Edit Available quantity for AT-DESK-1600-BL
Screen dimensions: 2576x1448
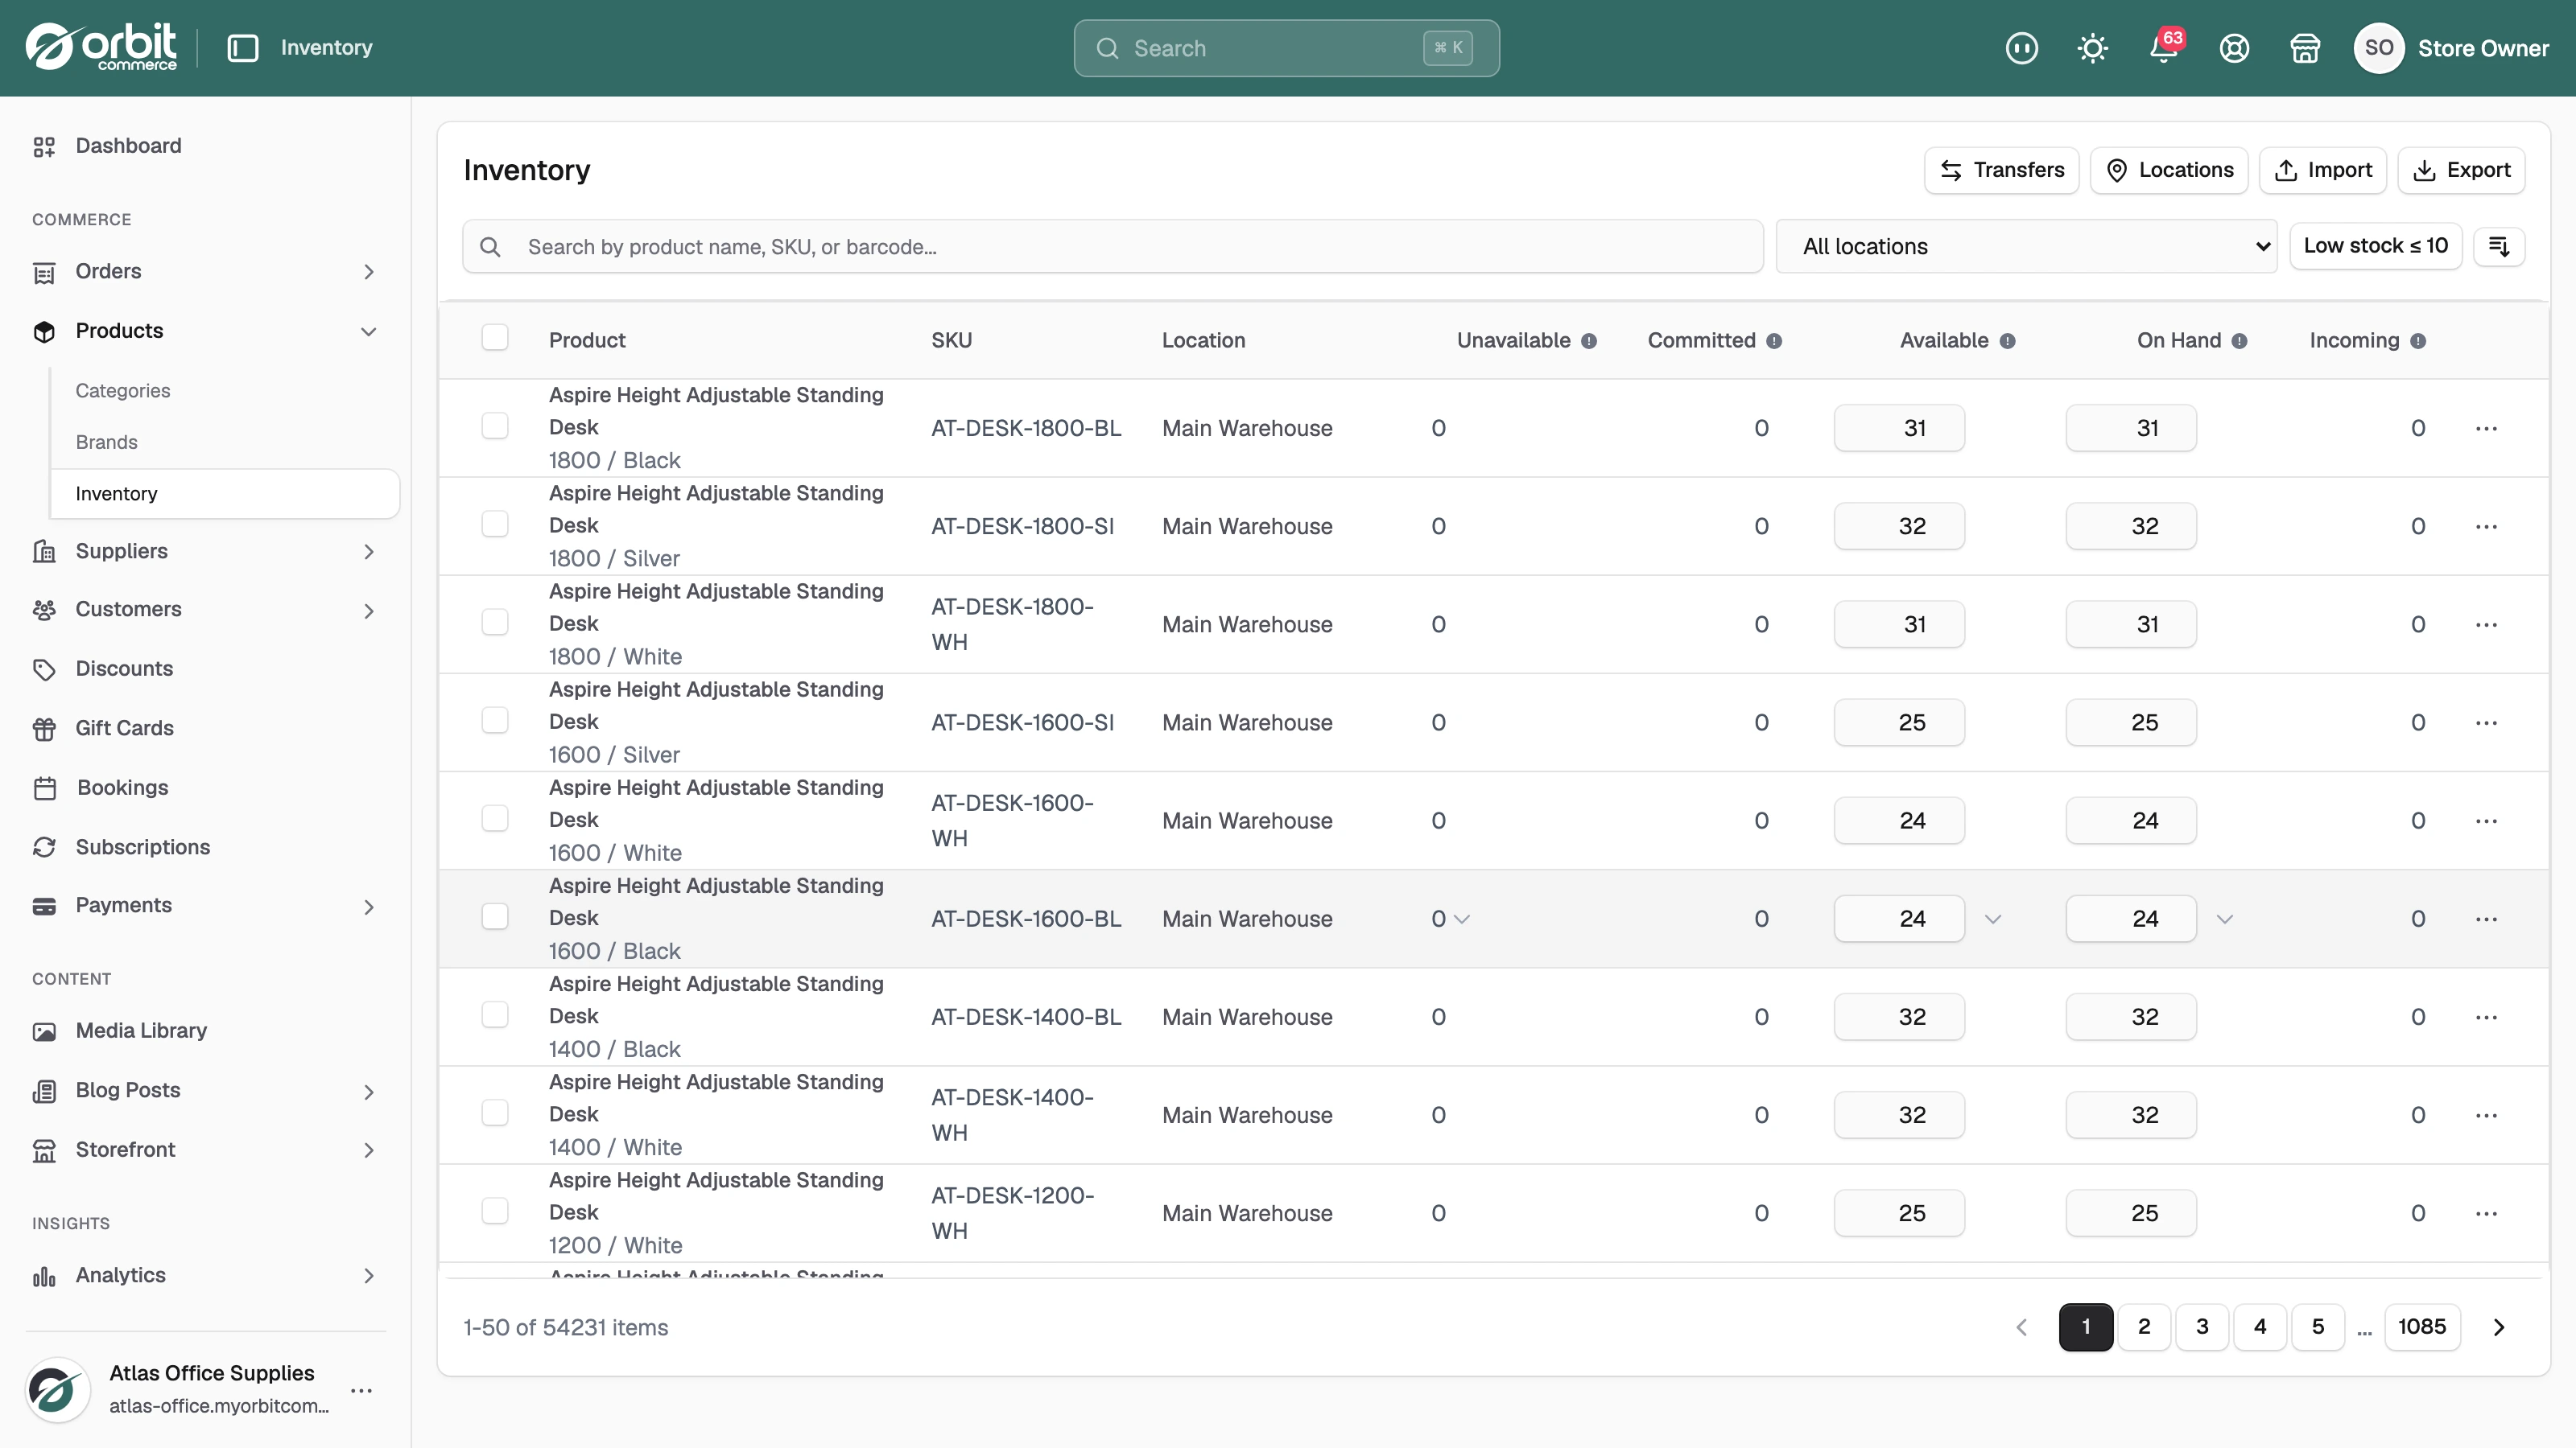pos(1899,919)
